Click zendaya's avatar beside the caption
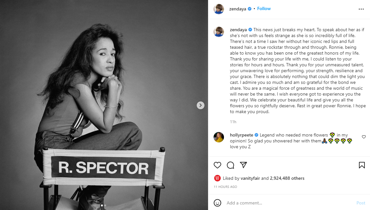The width and height of the screenshot is (370, 210). [219, 32]
